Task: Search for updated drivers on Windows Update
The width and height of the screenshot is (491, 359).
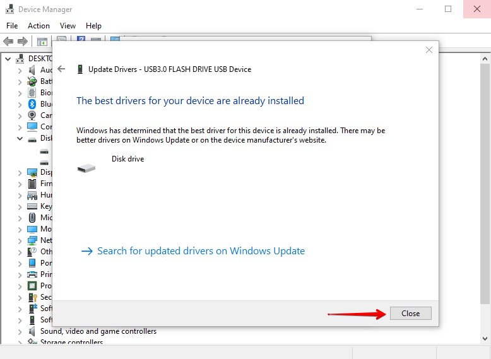Action: pos(200,251)
